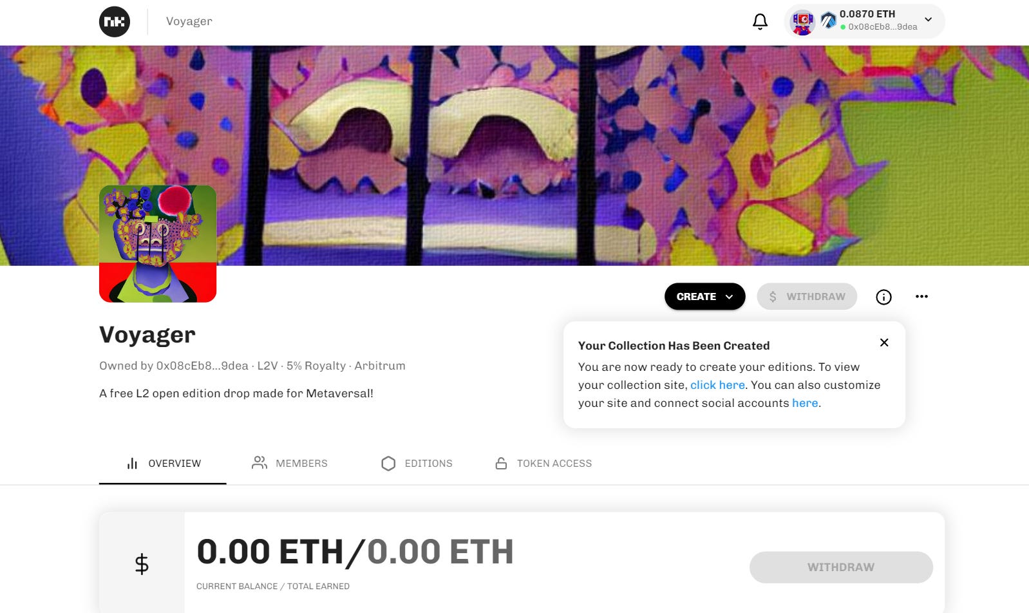This screenshot has width=1029, height=613.
Task: Click the Voyager collection avatar thumbnail
Action: click(158, 244)
